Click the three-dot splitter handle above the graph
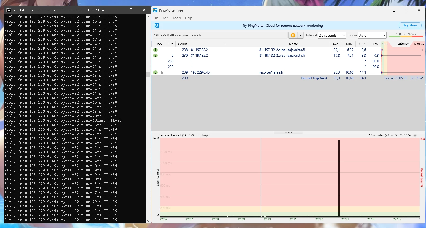The height and width of the screenshot is (228, 426). (x=289, y=132)
